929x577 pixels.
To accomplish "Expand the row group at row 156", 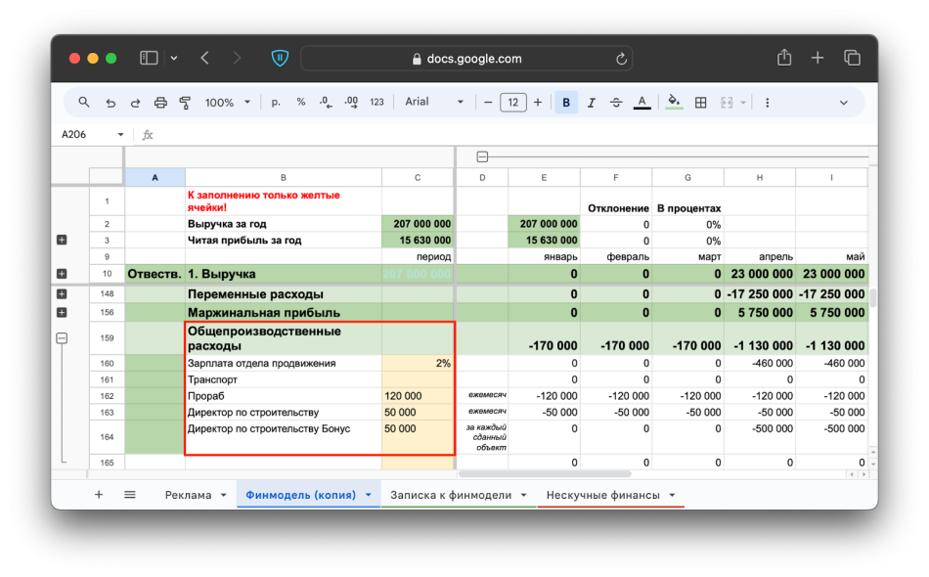I will click(62, 312).
